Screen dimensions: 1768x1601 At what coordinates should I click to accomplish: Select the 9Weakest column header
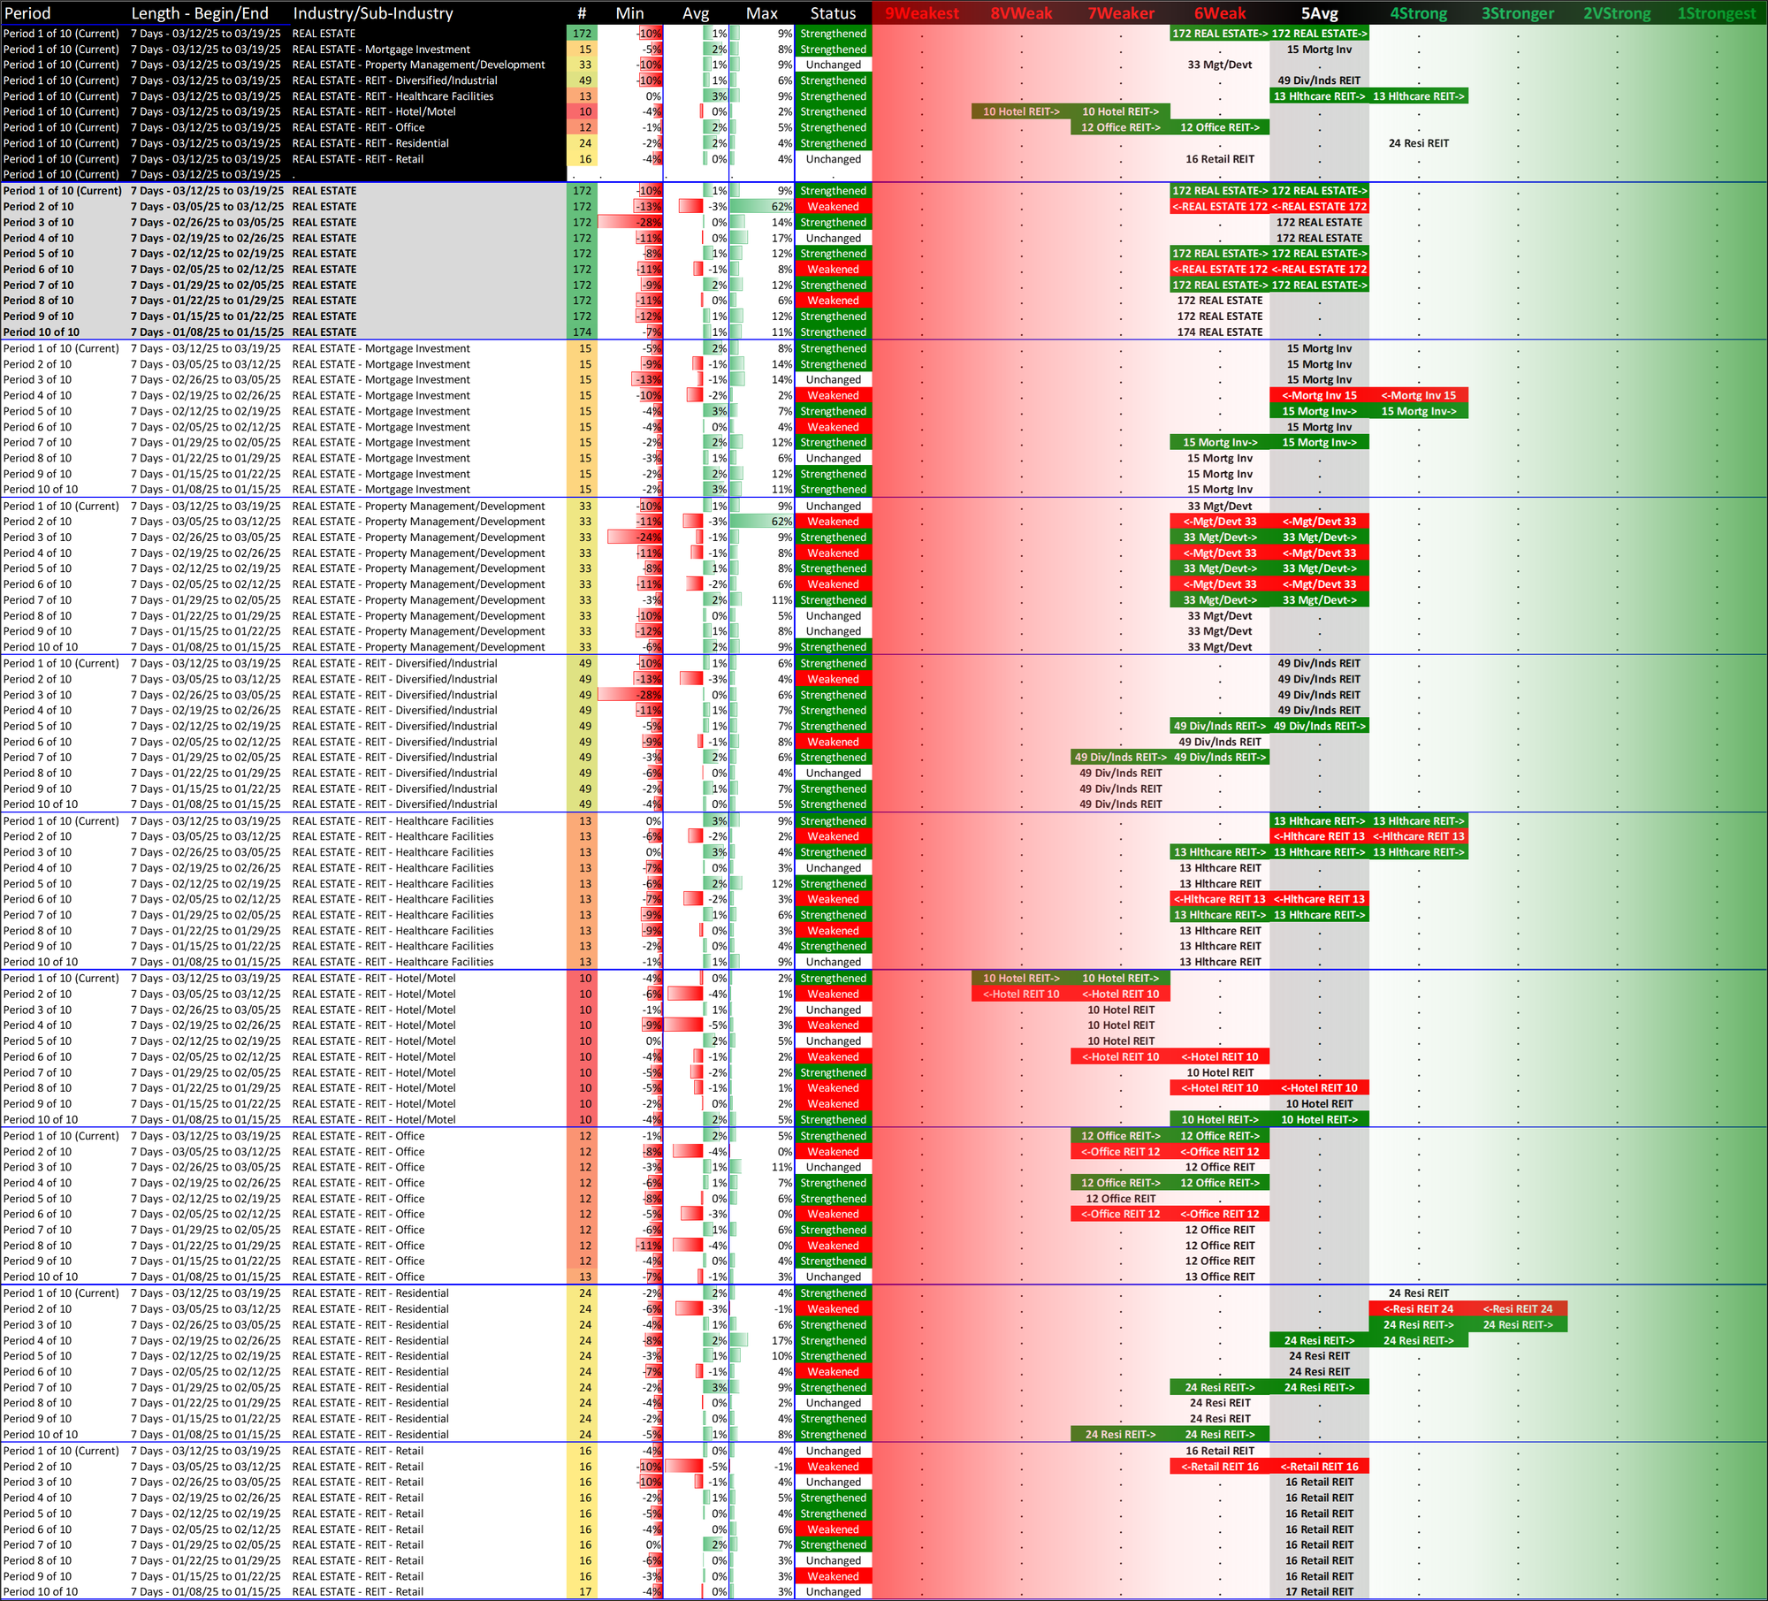click(x=921, y=13)
